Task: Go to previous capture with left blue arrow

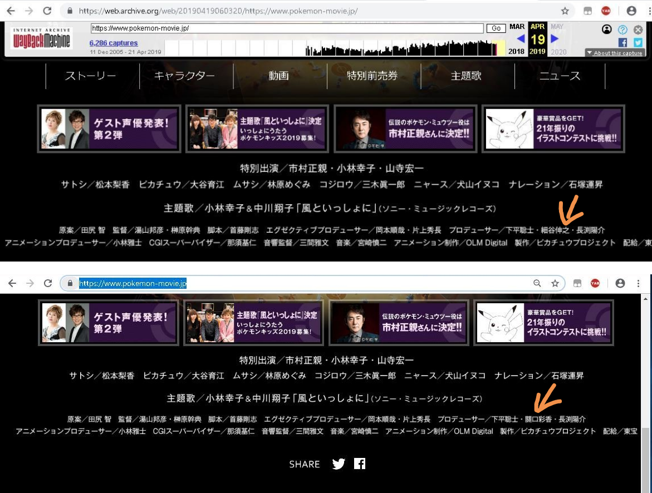Action: tap(521, 38)
